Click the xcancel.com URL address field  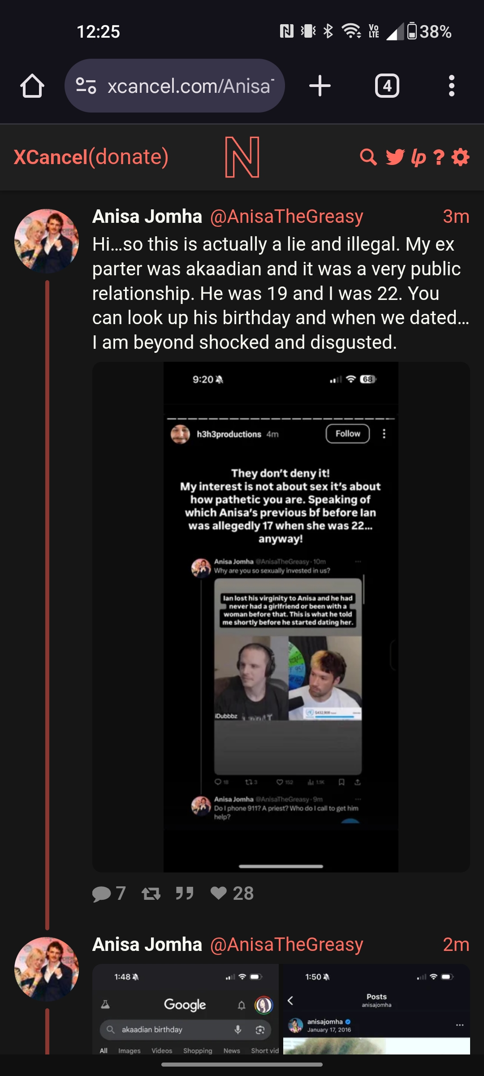[x=175, y=86]
